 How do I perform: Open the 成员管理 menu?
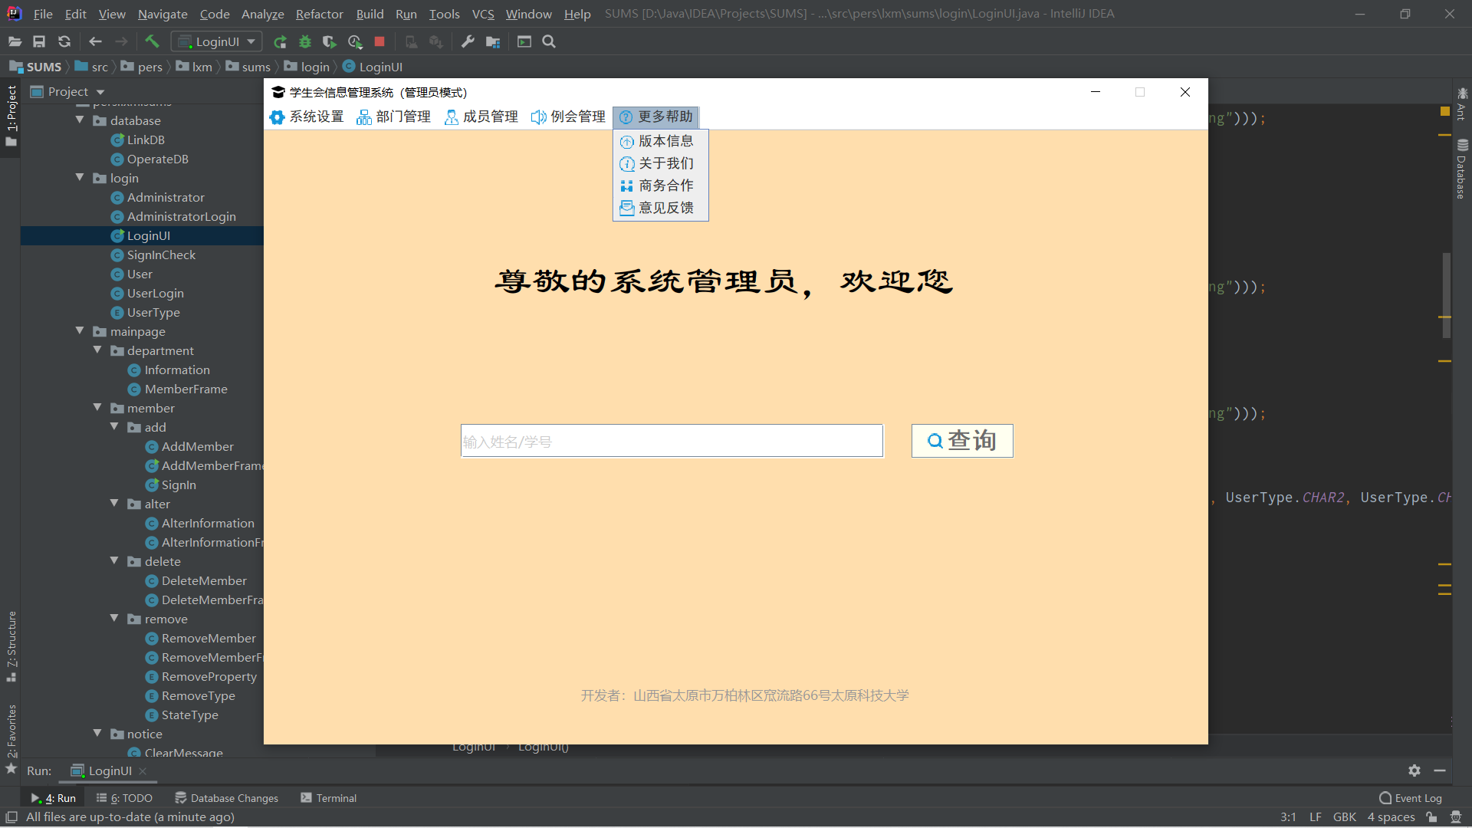click(481, 117)
